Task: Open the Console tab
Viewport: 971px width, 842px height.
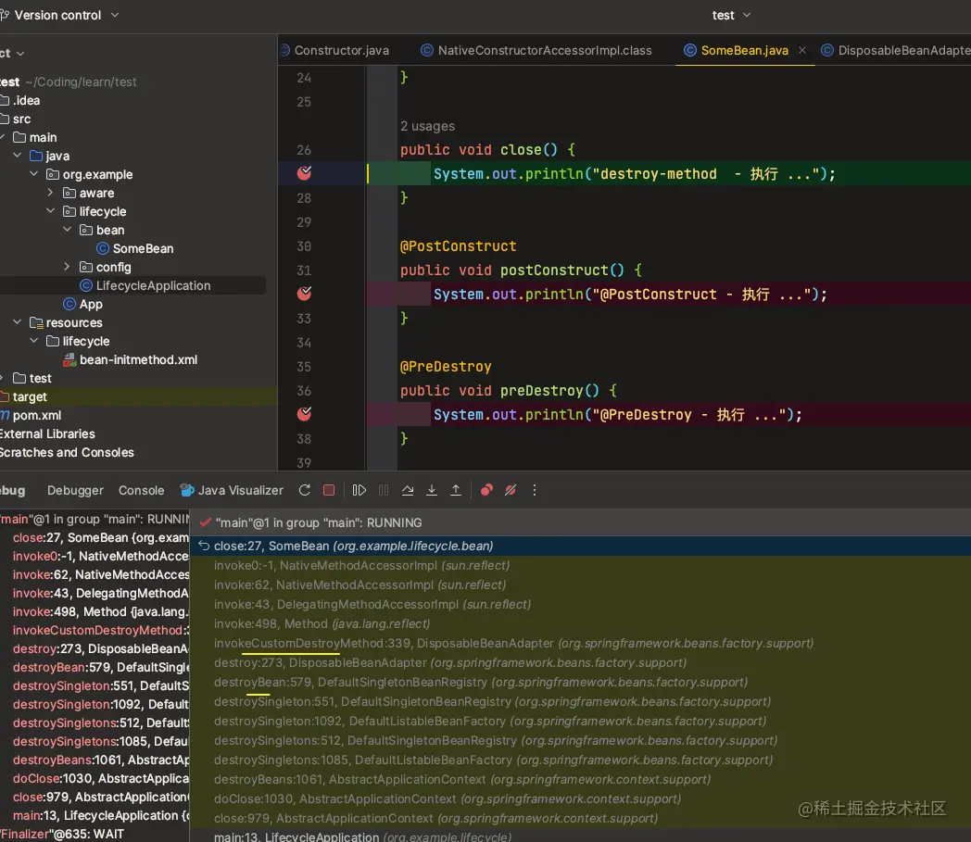Action: (141, 490)
